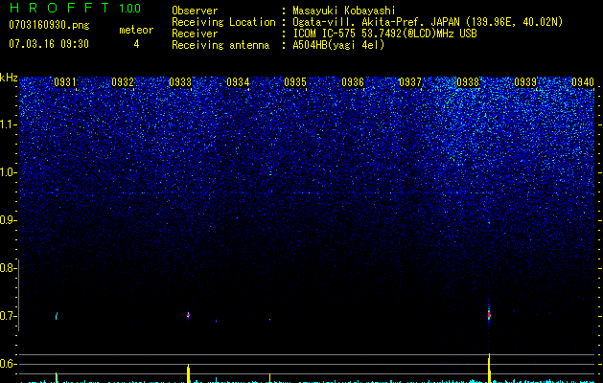
Task: Click the faint echo before 0935
Action: point(269,319)
